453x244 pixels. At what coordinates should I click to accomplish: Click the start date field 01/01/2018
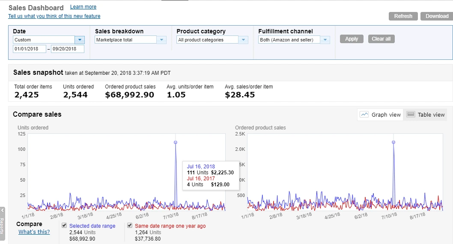30,49
